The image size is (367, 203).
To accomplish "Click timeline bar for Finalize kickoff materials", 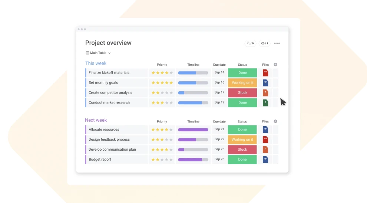I will point(193,73).
